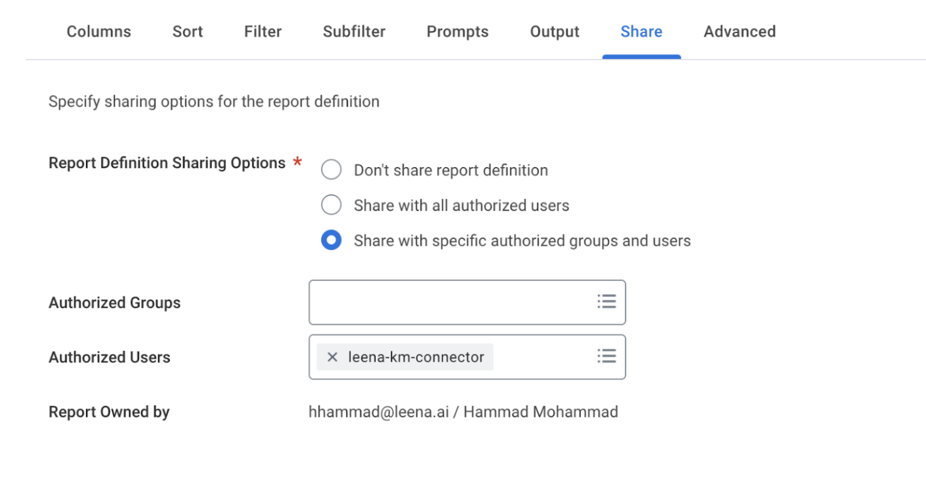Screen dimensions: 926x477
Task: Switch to the Columns tab
Action: pyautogui.click(x=99, y=32)
